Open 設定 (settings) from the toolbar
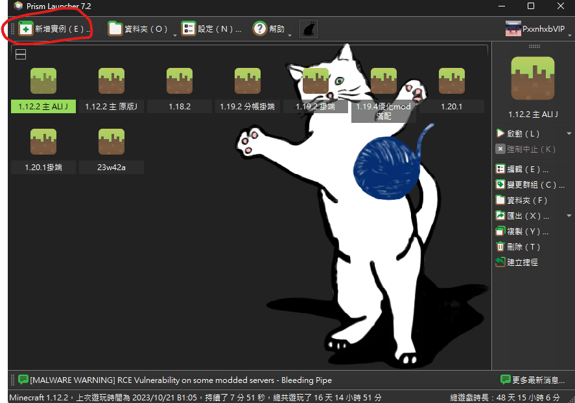This screenshot has height=403, width=575. click(211, 29)
